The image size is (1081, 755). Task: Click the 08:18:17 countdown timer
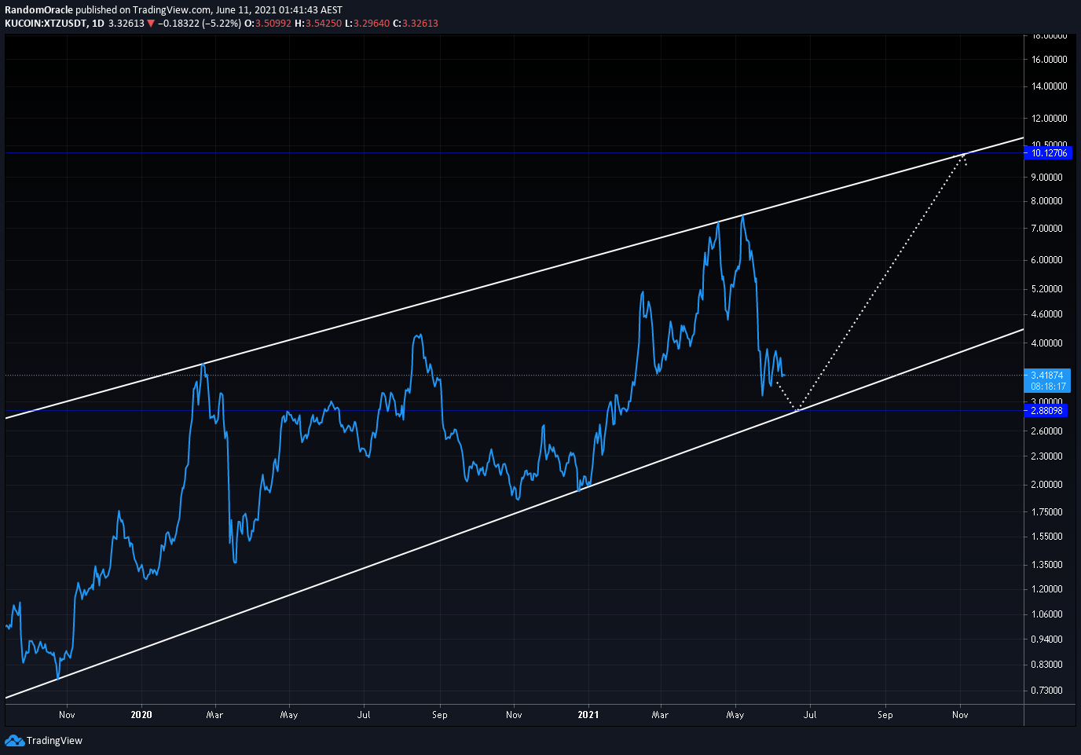click(x=1048, y=387)
